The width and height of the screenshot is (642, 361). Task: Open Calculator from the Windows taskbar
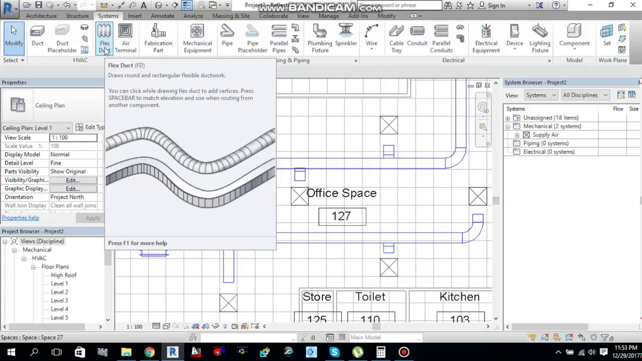pos(381,352)
